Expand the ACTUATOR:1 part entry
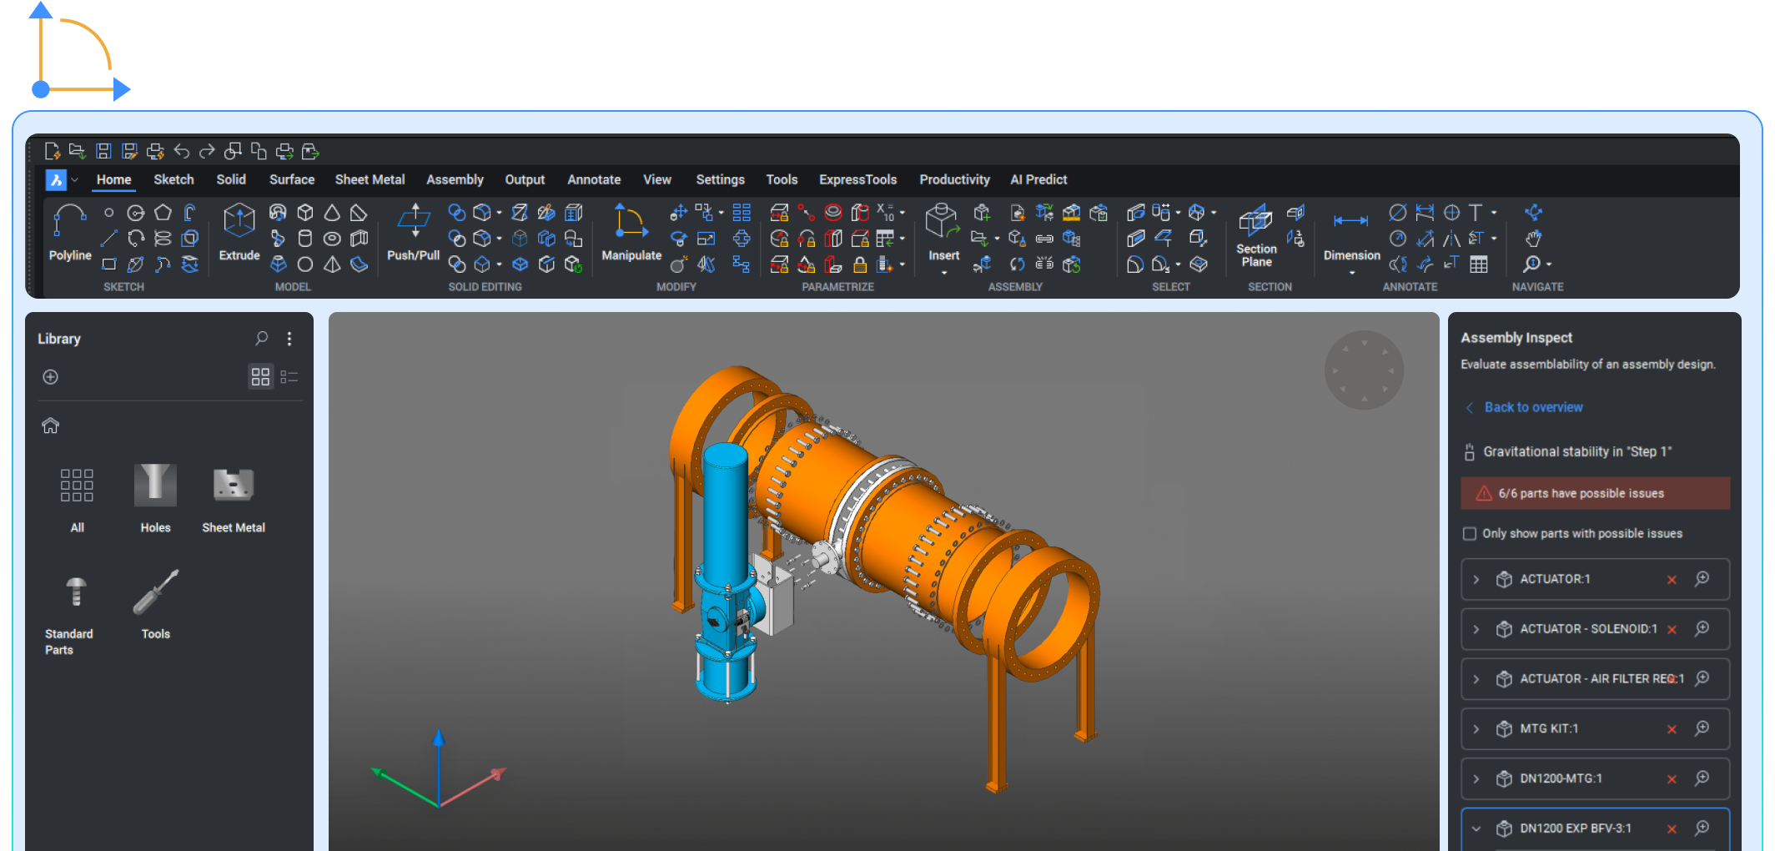1775x851 pixels. (x=1476, y=579)
